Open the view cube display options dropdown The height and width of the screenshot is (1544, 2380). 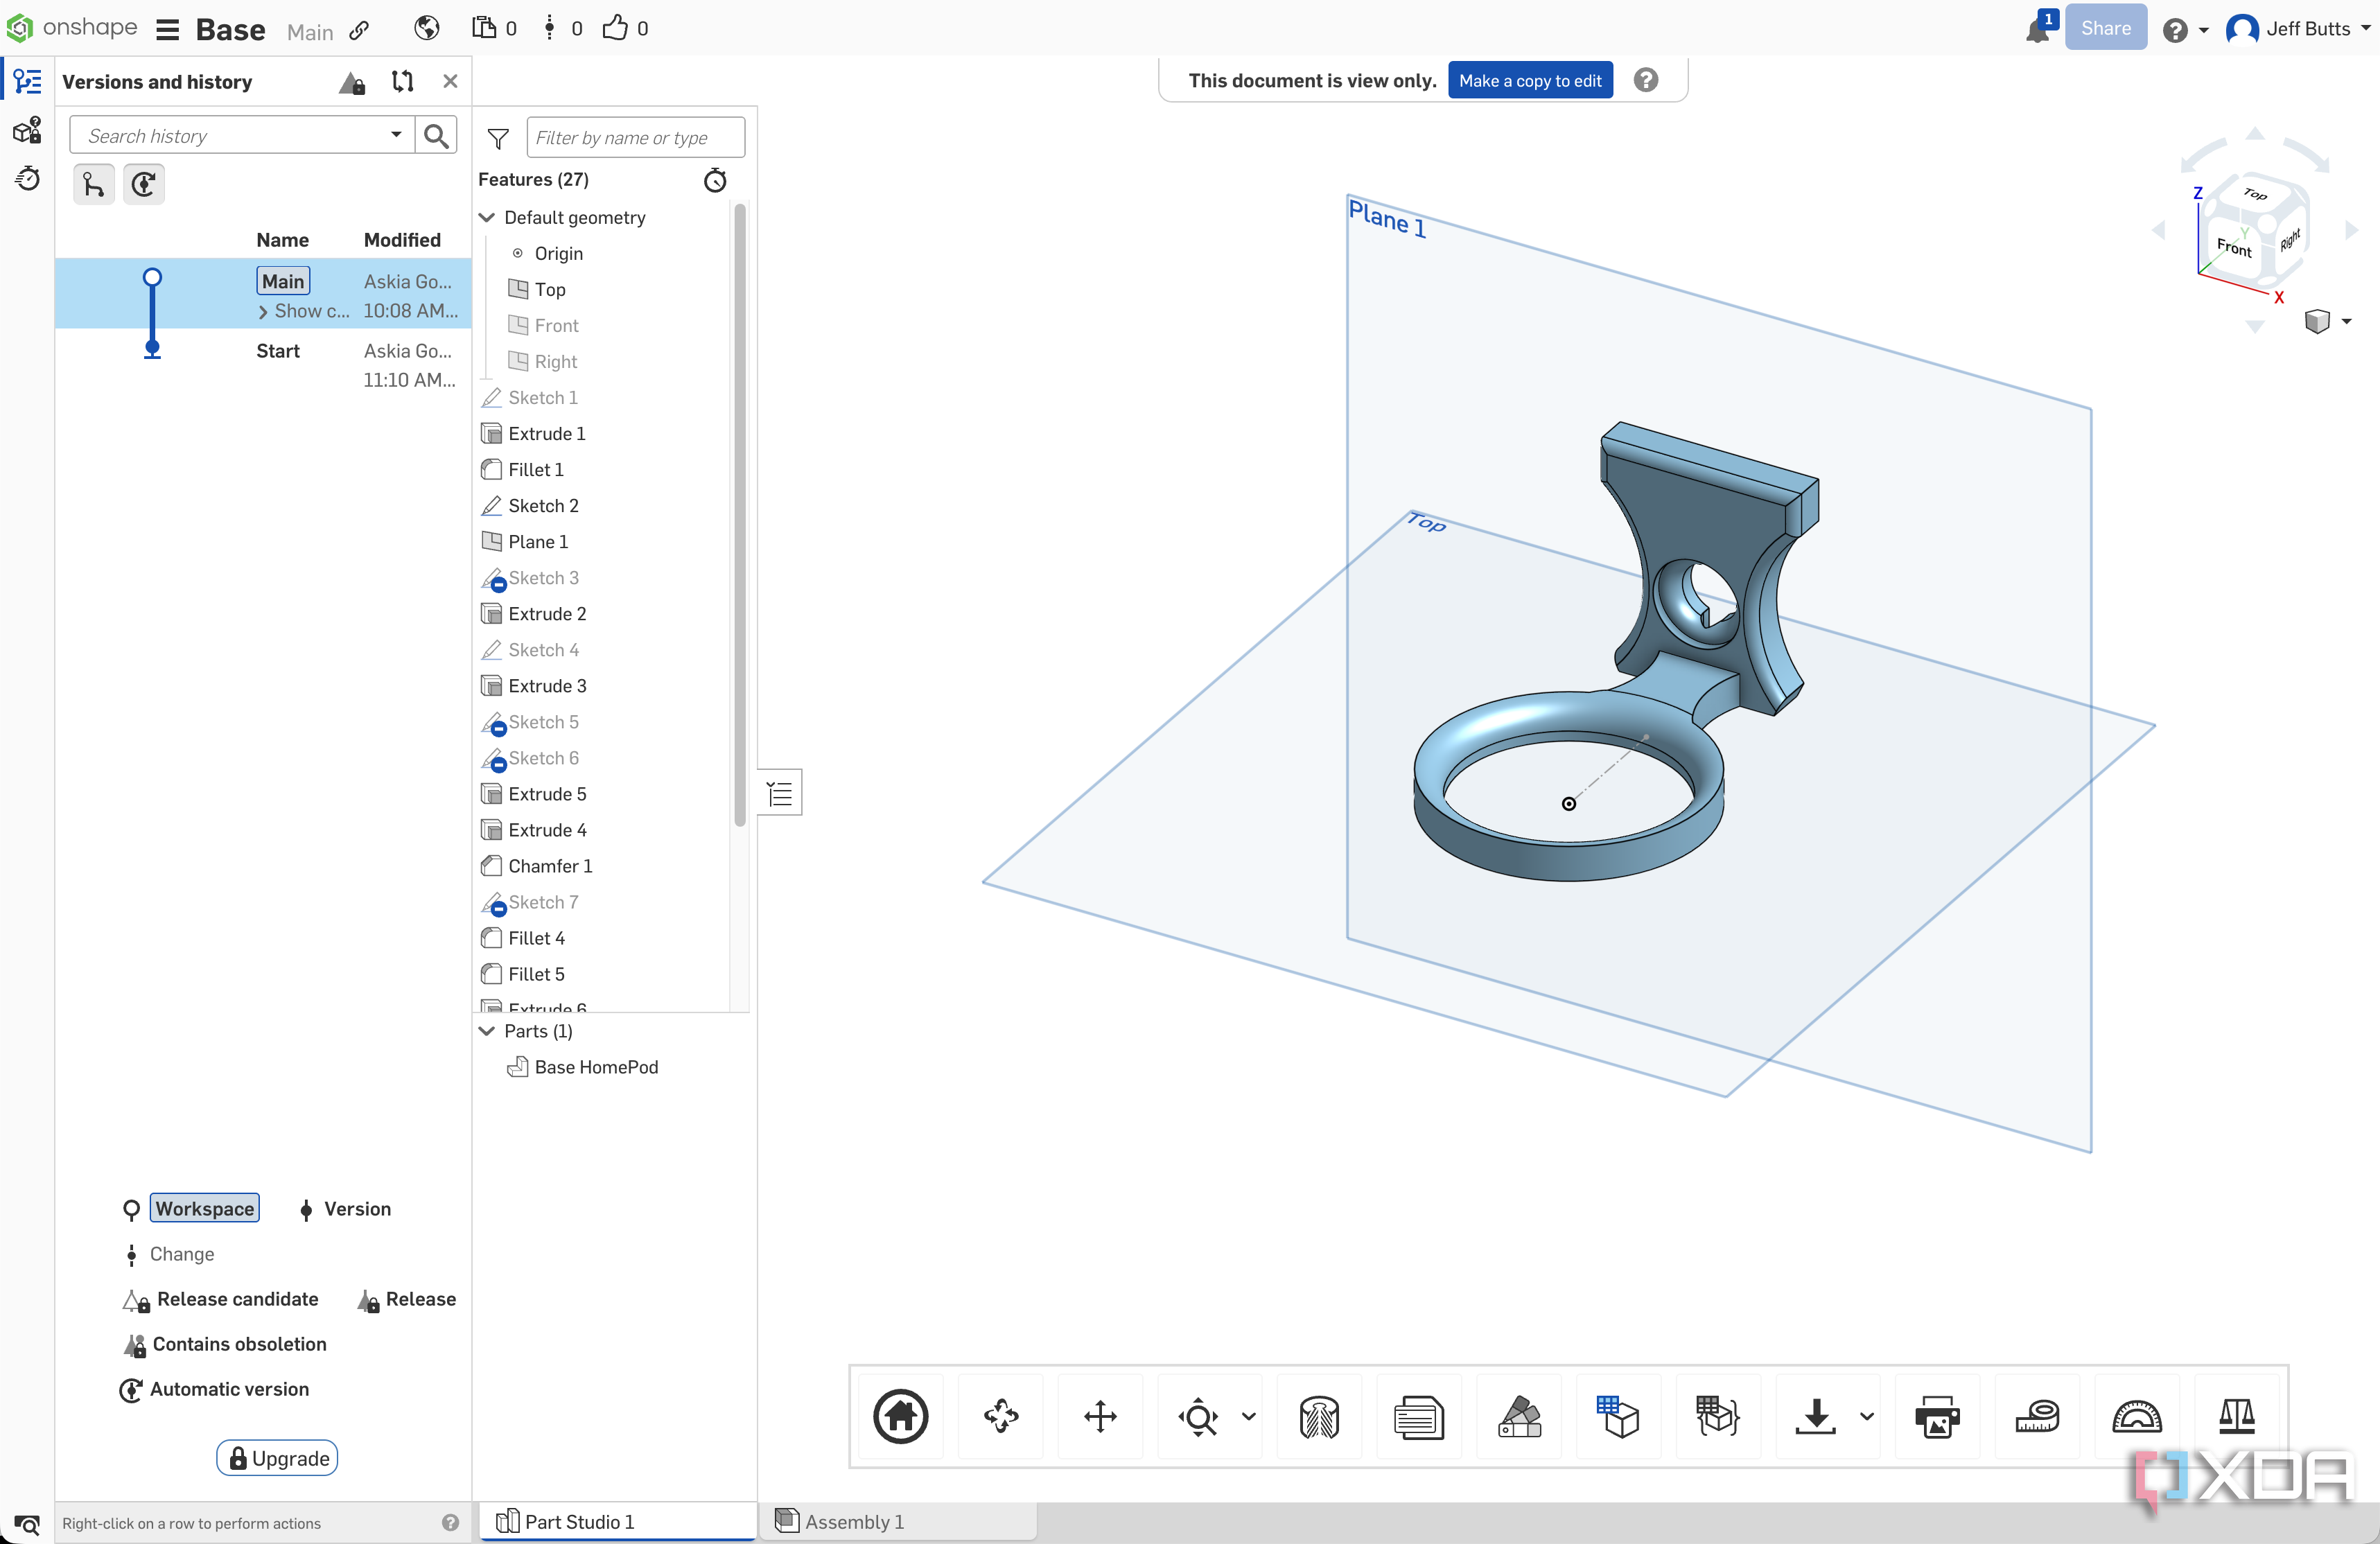click(2345, 321)
